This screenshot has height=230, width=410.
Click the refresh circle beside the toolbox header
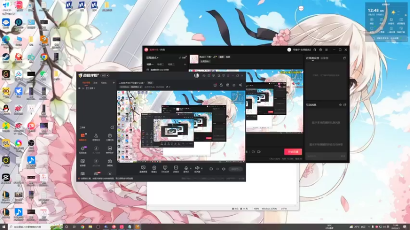click(112, 127)
